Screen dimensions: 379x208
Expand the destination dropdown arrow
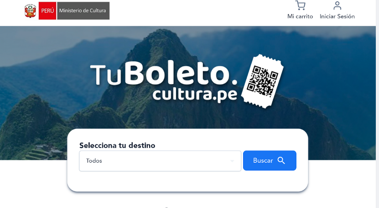[x=232, y=161]
